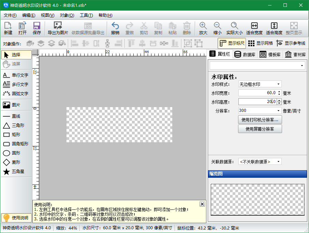Expand the 关联数据源 data source dropdown
Screen dimensions: 309x233
click(278, 161)
